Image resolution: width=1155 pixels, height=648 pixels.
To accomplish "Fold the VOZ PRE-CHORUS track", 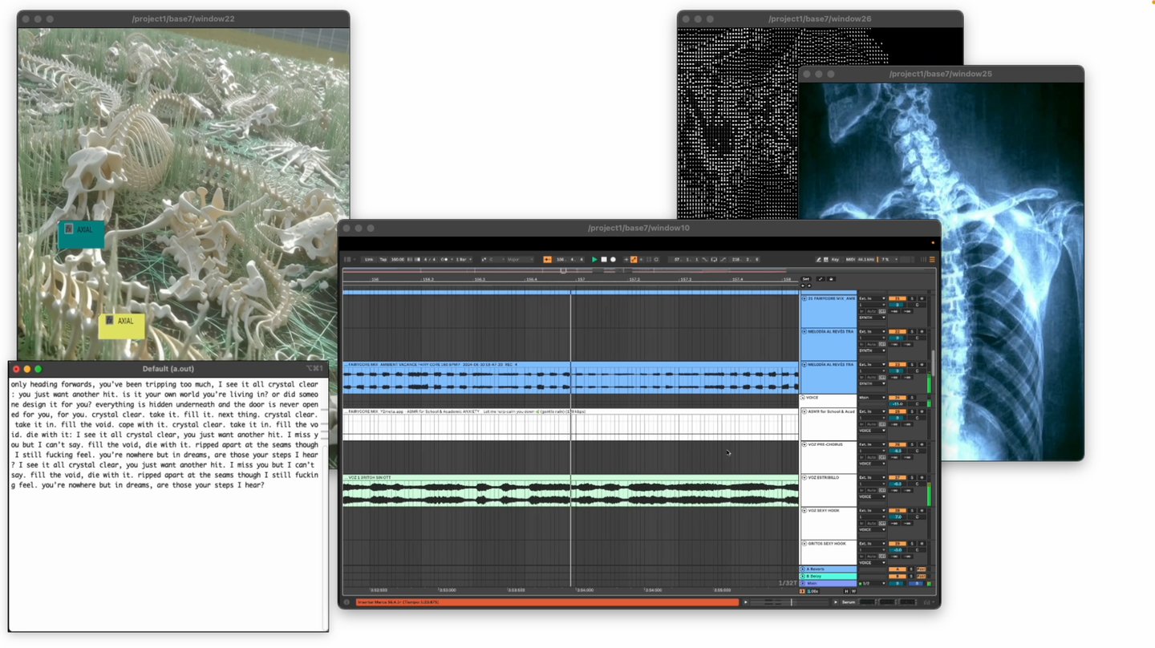I will pos(804,444).
